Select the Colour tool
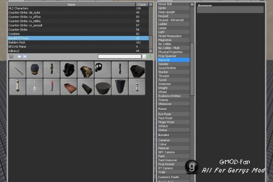 pyautogui.click(x=173, y=144)
